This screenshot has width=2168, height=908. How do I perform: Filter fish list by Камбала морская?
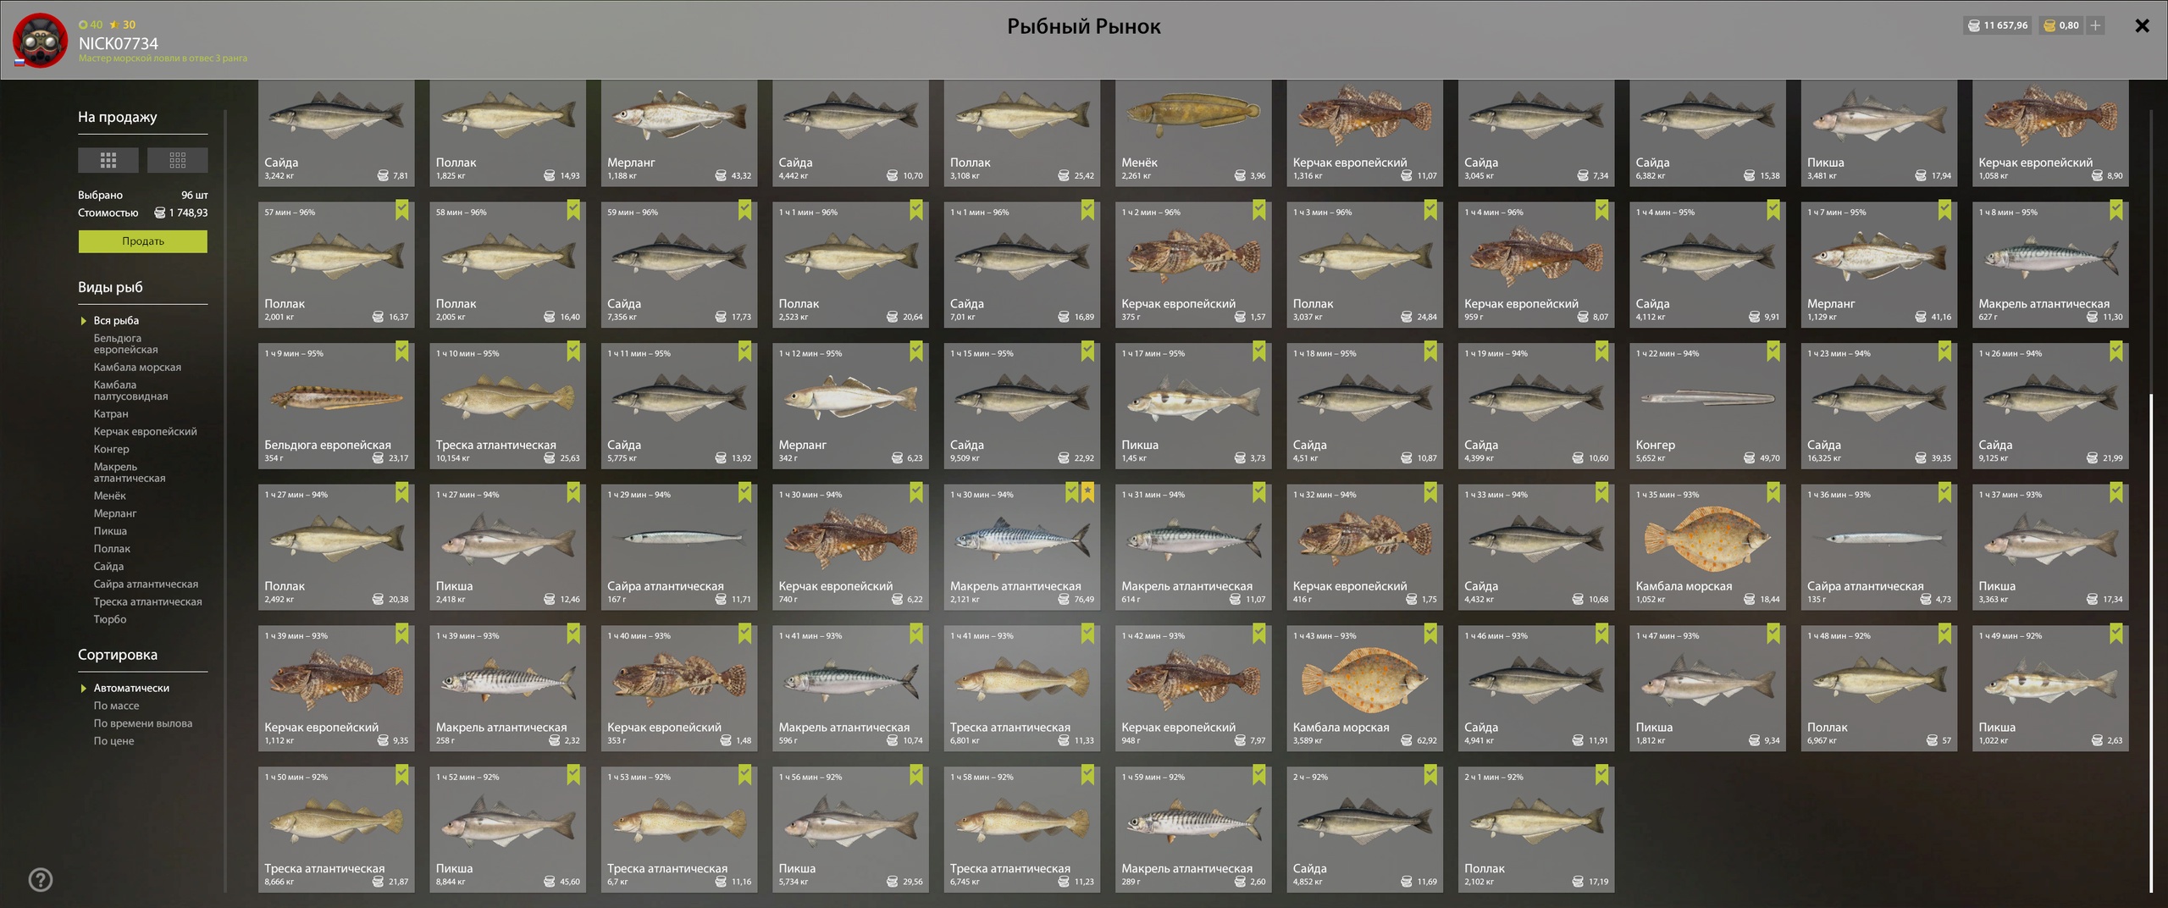tap(137, 367)
